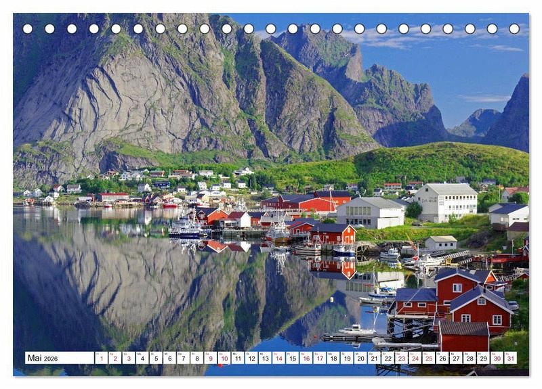Select day 14 in the calendar strip

(x=279, y=358)
